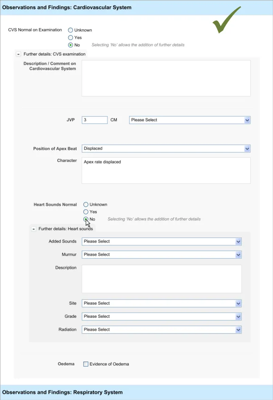The image size is (273, 400).
Task: Open the Added Sounds dropdown
Action: click(161, 241)
